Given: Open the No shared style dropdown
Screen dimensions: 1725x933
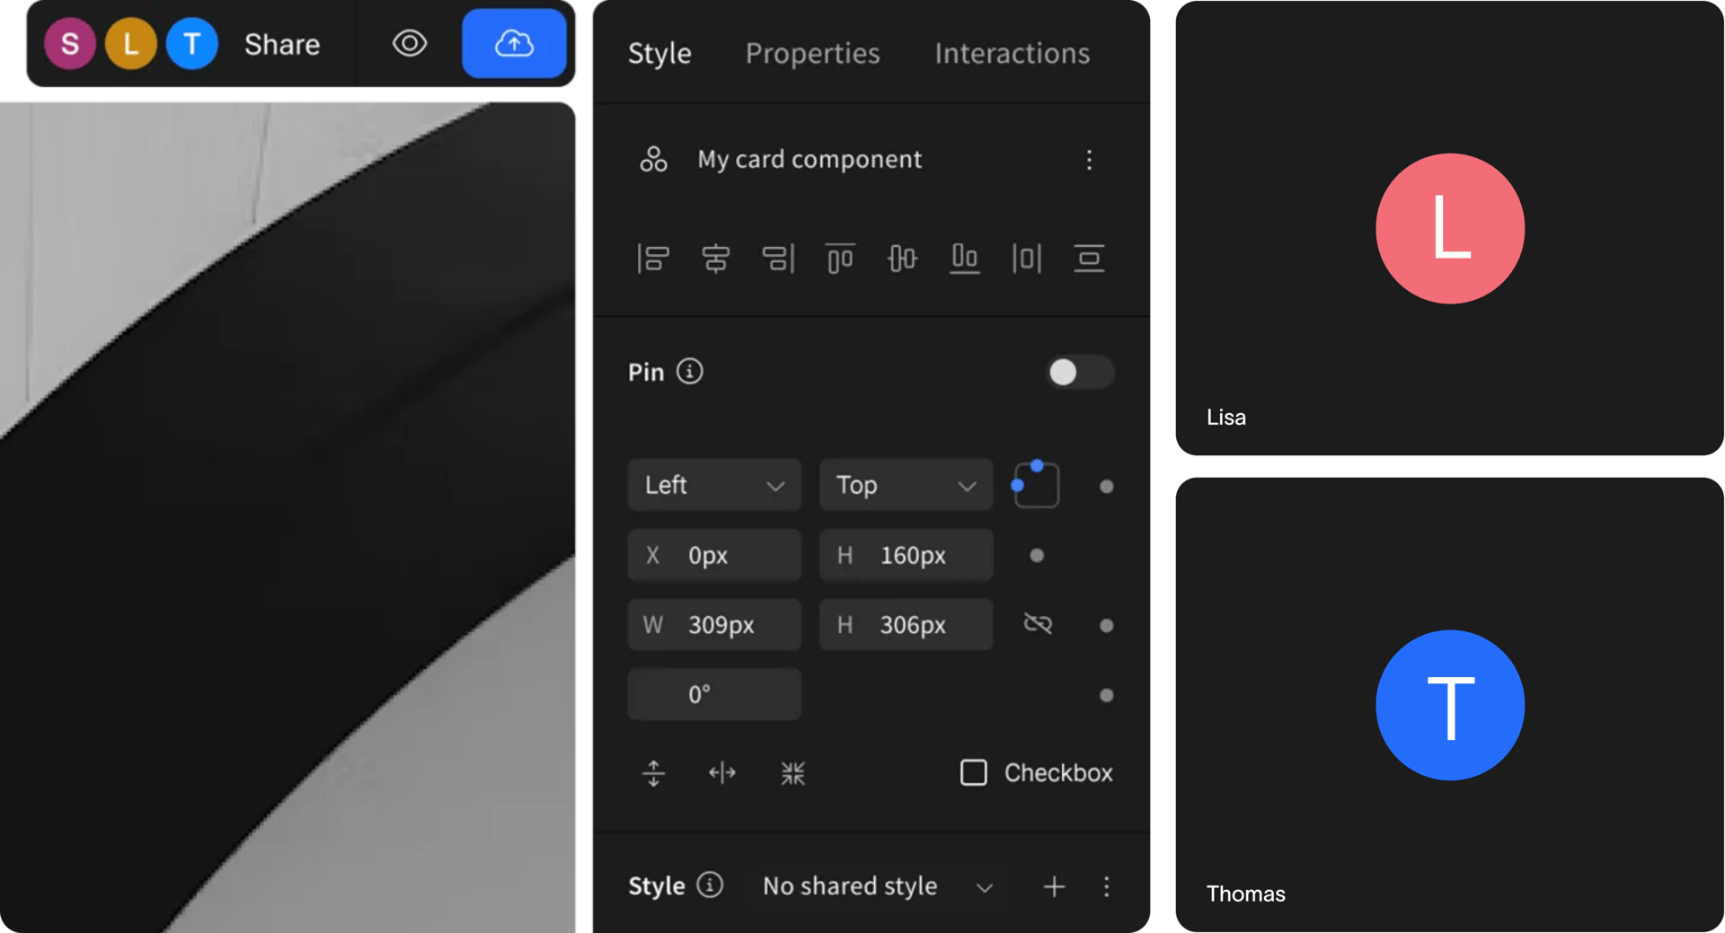Looking at the screenshot, I should click(x=876, y=886).
